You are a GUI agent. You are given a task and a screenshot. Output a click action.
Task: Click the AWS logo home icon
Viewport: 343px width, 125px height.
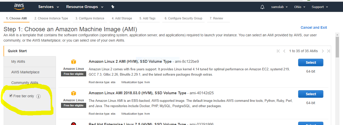point(19,7)
